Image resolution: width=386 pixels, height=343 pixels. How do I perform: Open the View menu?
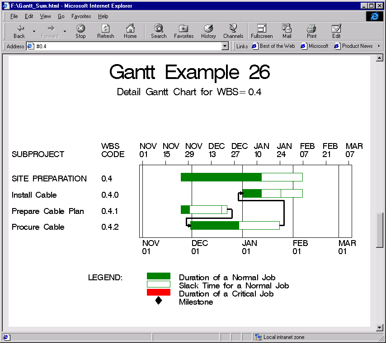[x=45, y=16]
